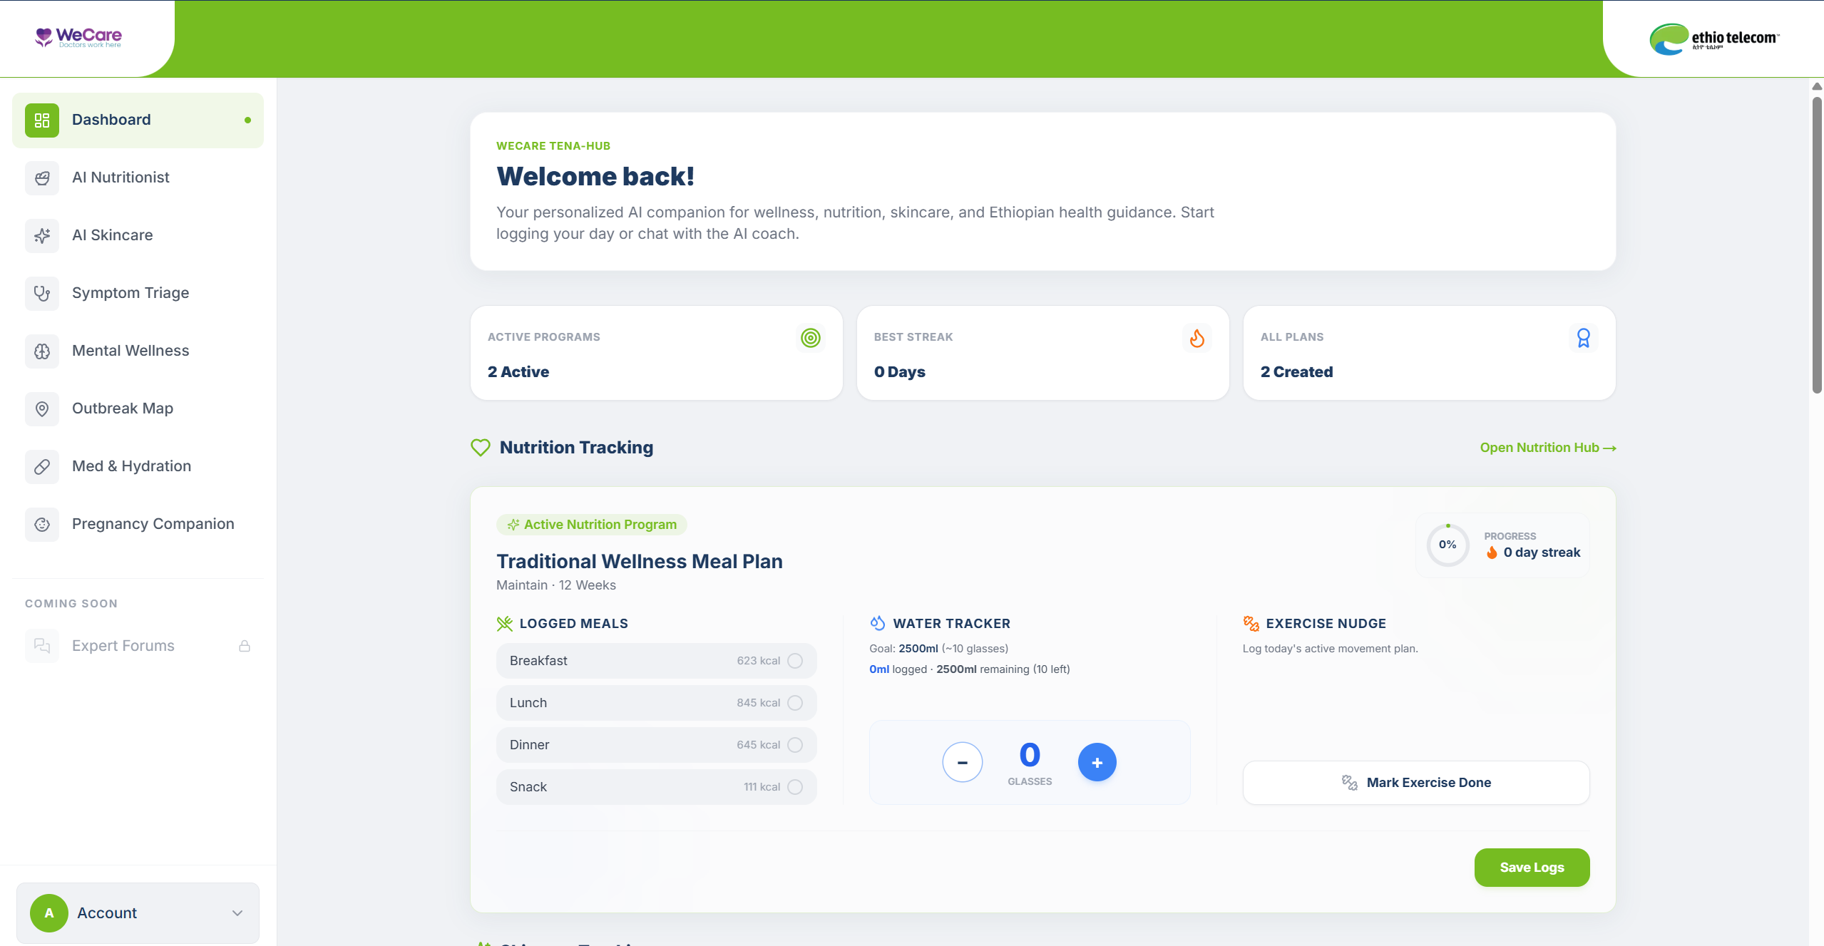Click the "Welcome back!" heading
Viewport: 1824px width, 946px height.
point(595,176)
